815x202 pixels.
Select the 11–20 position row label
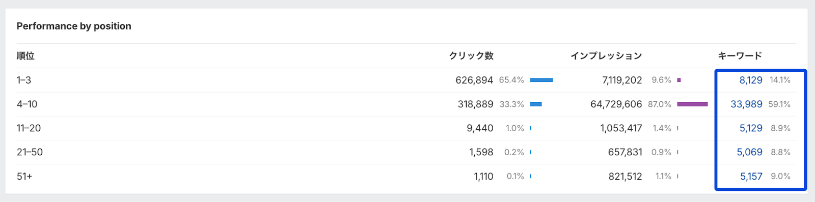(29, 128)
